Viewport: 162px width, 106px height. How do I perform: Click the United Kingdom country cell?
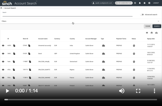point(75,54)
